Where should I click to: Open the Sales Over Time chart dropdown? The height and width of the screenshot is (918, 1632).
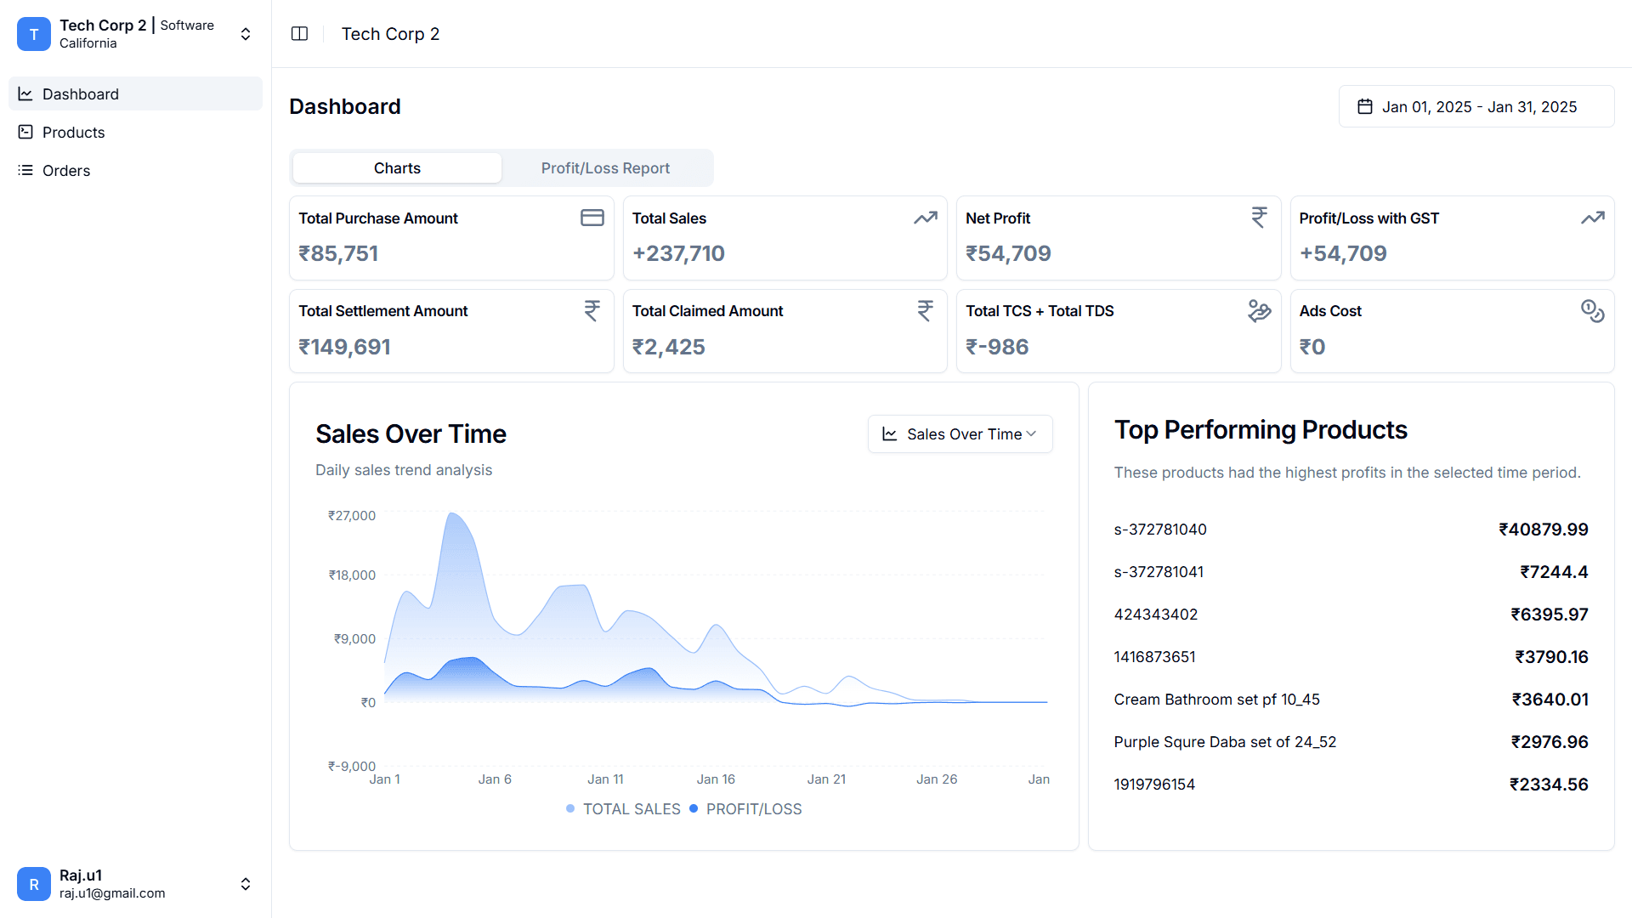(960, 434)
